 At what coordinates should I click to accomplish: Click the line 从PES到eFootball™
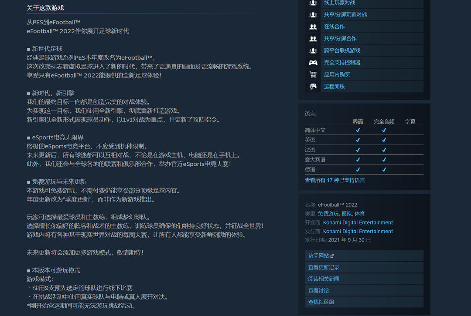(x=54, y=22)
